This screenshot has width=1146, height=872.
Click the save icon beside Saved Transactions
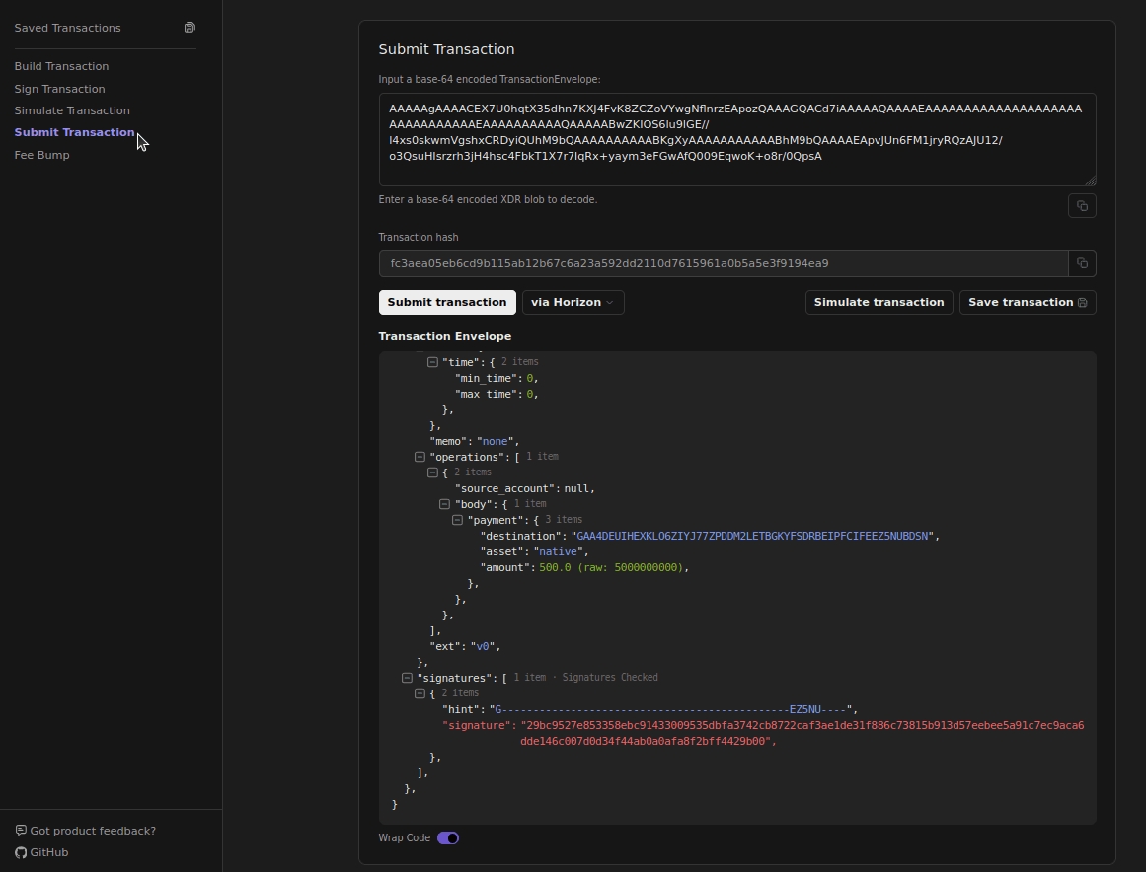tap(190, 28)
